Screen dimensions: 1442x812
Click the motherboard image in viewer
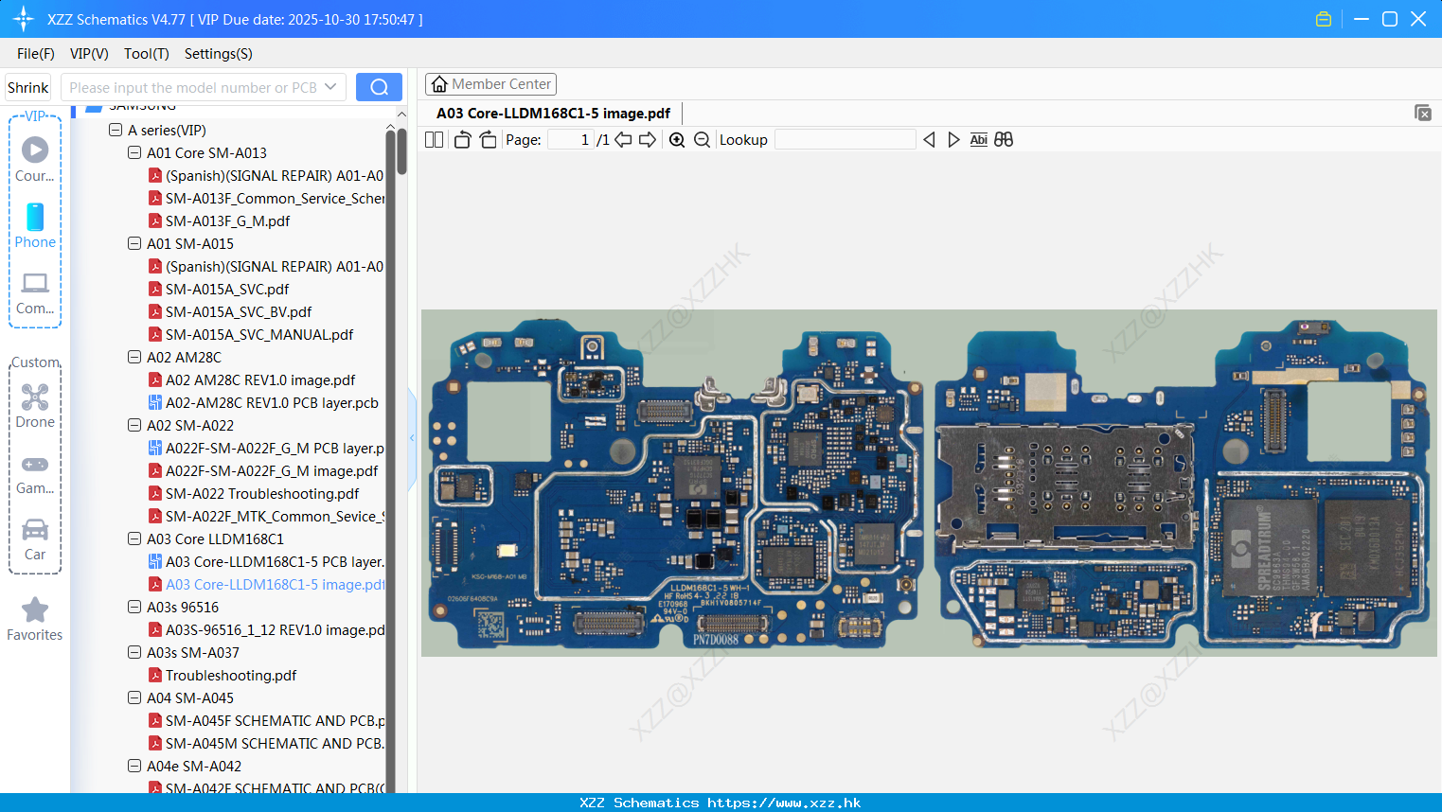click(x=929, y=483)
